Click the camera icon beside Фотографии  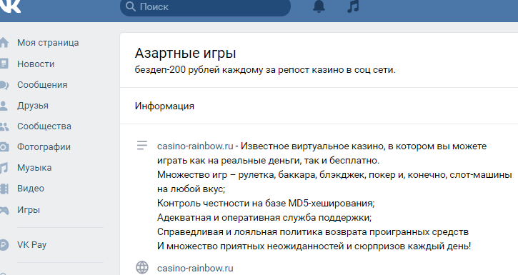tap(4, 147)
